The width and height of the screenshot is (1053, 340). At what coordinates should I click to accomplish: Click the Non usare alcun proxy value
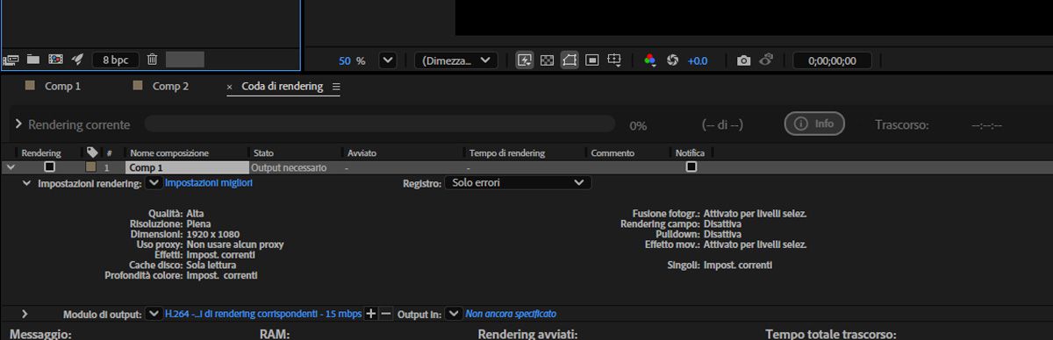235,245
